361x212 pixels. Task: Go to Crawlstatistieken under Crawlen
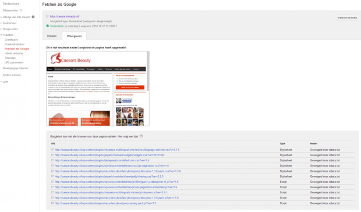15,44
